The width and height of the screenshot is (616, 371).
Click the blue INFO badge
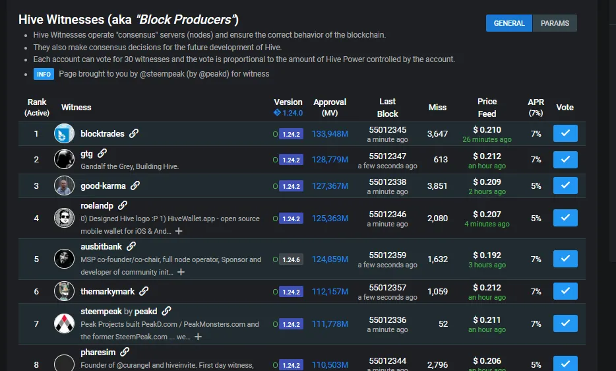pos(44,74)
